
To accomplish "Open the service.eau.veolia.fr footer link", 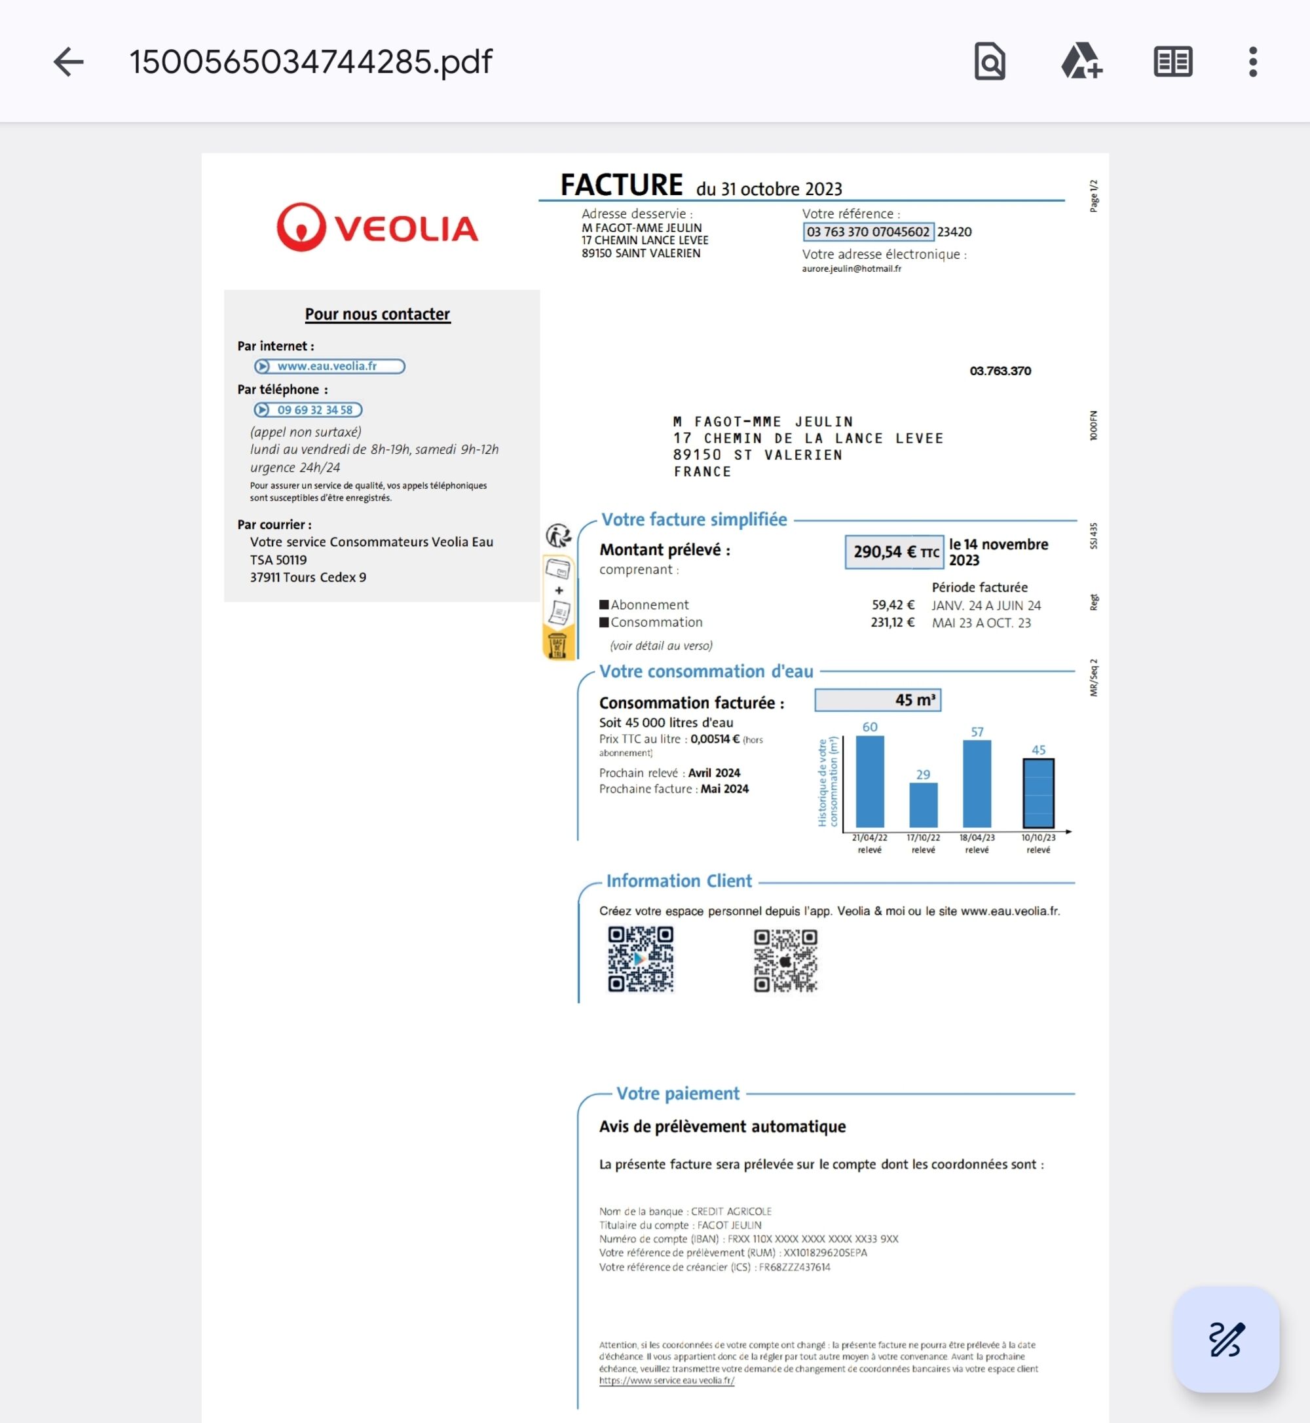I will point(666,1380).
